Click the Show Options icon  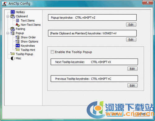coord(17,41)
